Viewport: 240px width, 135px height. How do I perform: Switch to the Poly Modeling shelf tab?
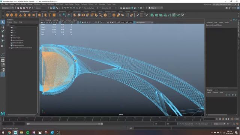[24, 12]
